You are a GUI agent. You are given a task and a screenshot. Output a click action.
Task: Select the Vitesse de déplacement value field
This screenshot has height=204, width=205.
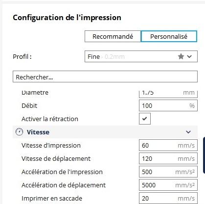pyautogui.click(x=168, y=158)
